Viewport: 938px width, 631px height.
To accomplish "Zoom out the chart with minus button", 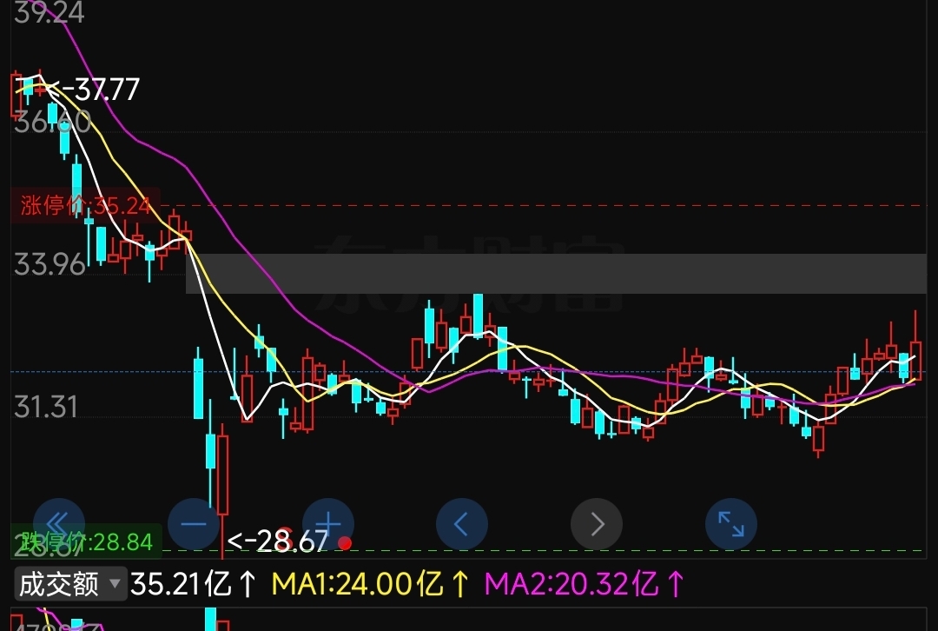I will click(x=193, y=524).
